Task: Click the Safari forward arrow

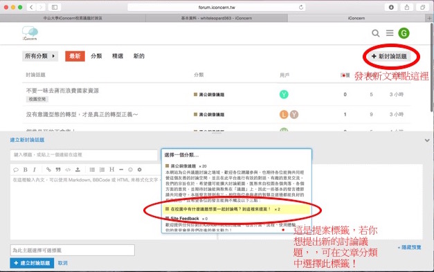Action: [x=41, y=7]
